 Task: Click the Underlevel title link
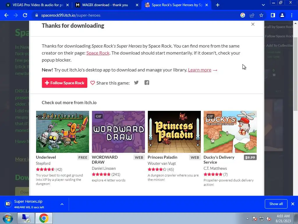[x=46, y=157]
